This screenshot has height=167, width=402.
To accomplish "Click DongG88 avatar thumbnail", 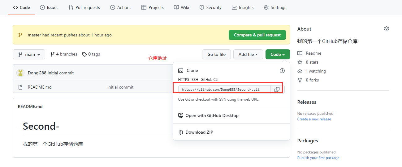I will point(20,73).
